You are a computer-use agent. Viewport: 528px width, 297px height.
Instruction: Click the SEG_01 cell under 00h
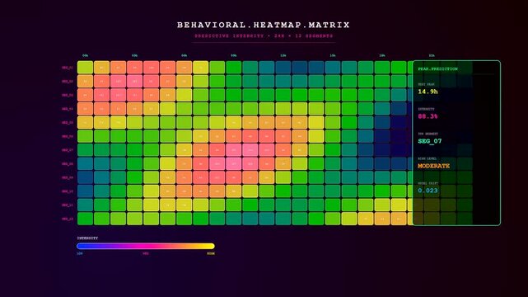click(85, 68)
